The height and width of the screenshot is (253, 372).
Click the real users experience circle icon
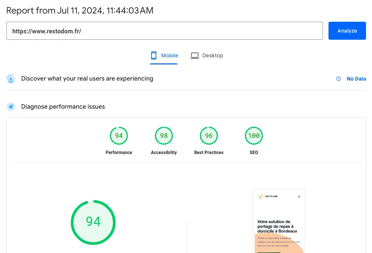[11, 79]
